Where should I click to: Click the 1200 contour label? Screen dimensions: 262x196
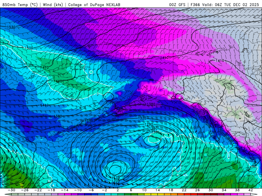click(x=116, y=181)
